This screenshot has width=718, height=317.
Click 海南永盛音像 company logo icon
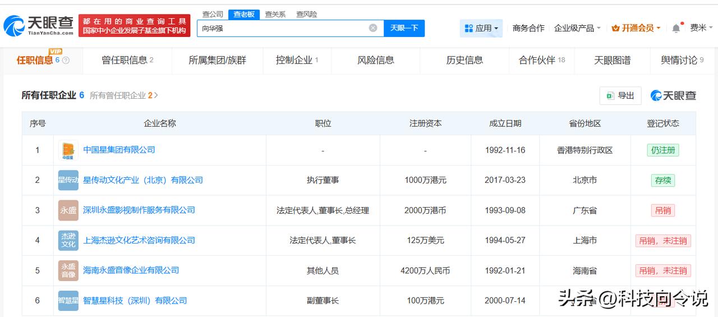pyautogui.click(x=68, y=270)
